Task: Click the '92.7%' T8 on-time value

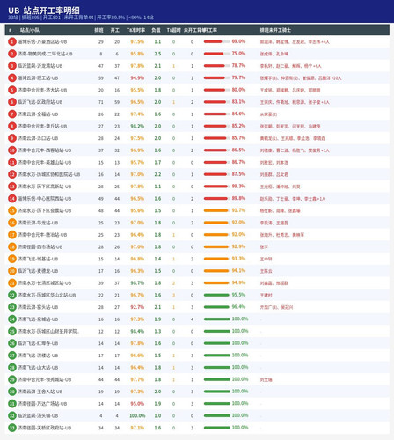Action: click(137, 307)
